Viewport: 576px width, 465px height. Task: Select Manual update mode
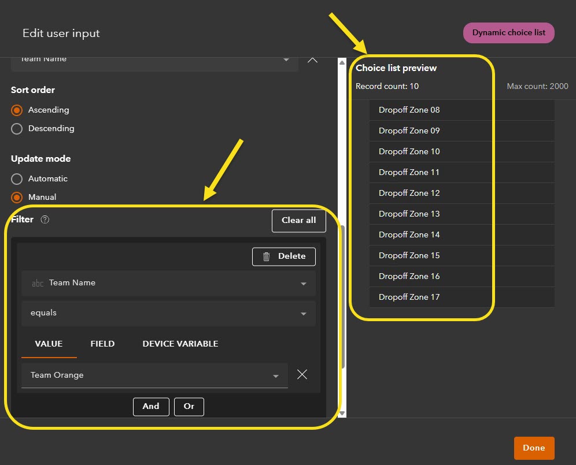tap(17, 197)
